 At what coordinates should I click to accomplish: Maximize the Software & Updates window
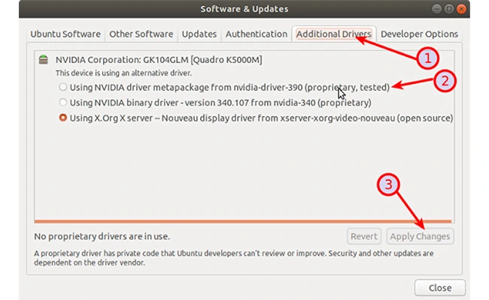point(449,9)
